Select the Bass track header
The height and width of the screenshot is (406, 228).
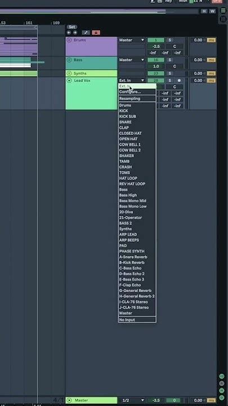click(91, 63)
